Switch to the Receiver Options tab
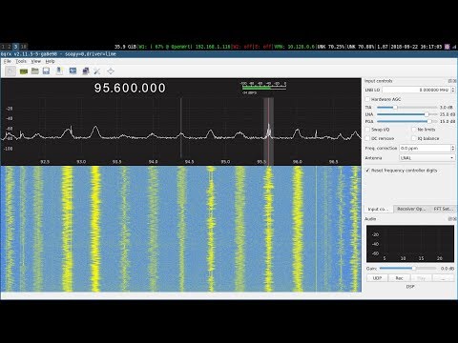The image size is (458, 343). [411, 209]
